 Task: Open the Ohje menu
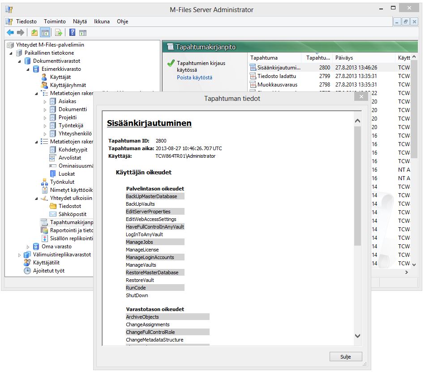pyautogui.click(x=123, y=22)
